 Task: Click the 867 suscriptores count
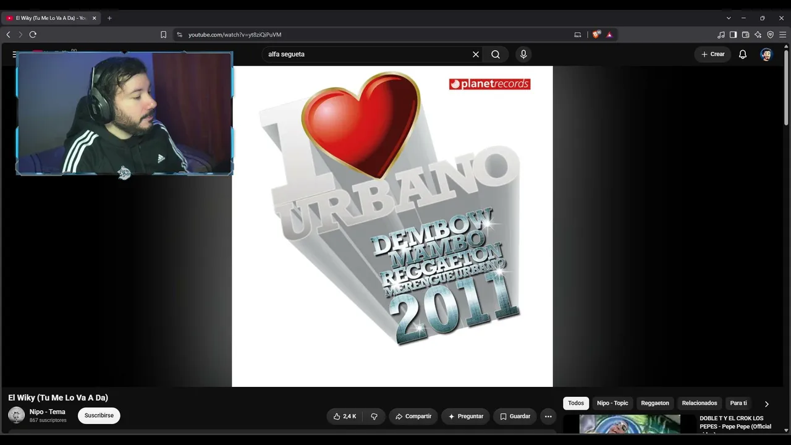[48, 420]
